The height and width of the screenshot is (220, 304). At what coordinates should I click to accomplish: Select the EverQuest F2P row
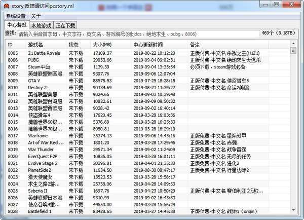point(147,156)
